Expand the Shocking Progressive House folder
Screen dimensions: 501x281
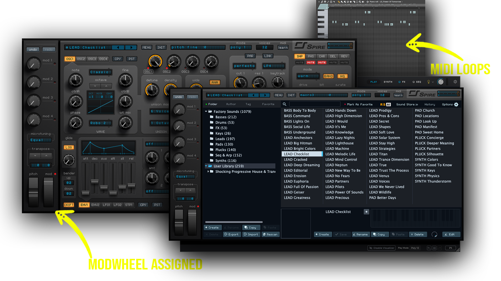208,171
